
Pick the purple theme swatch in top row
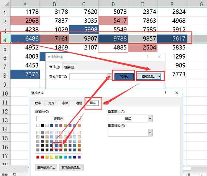coord(70,126)
